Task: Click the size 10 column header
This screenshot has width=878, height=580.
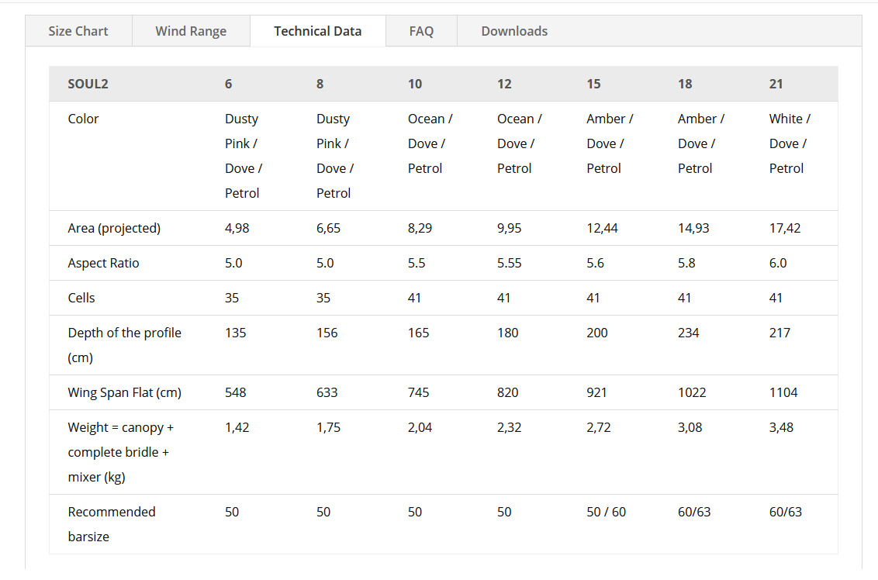Action: [415, 84]
